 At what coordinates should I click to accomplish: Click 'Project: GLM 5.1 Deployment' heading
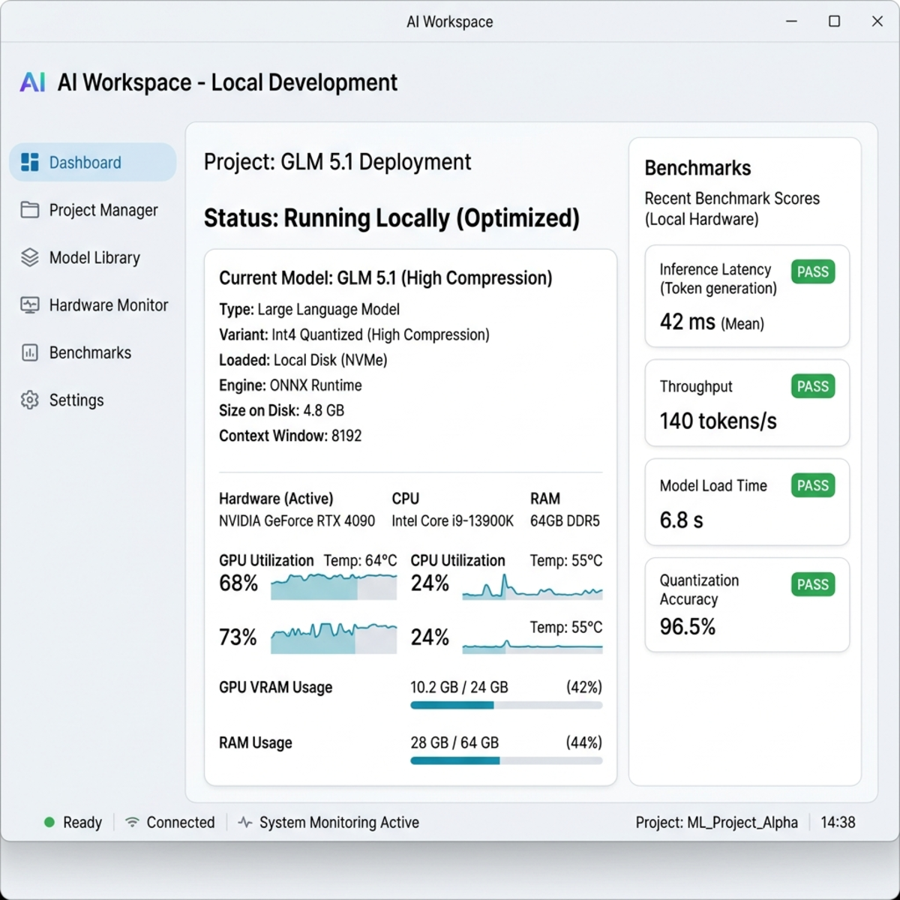337,161
